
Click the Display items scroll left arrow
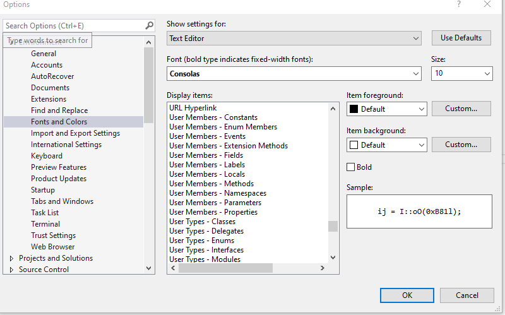(x=173, y=268)
